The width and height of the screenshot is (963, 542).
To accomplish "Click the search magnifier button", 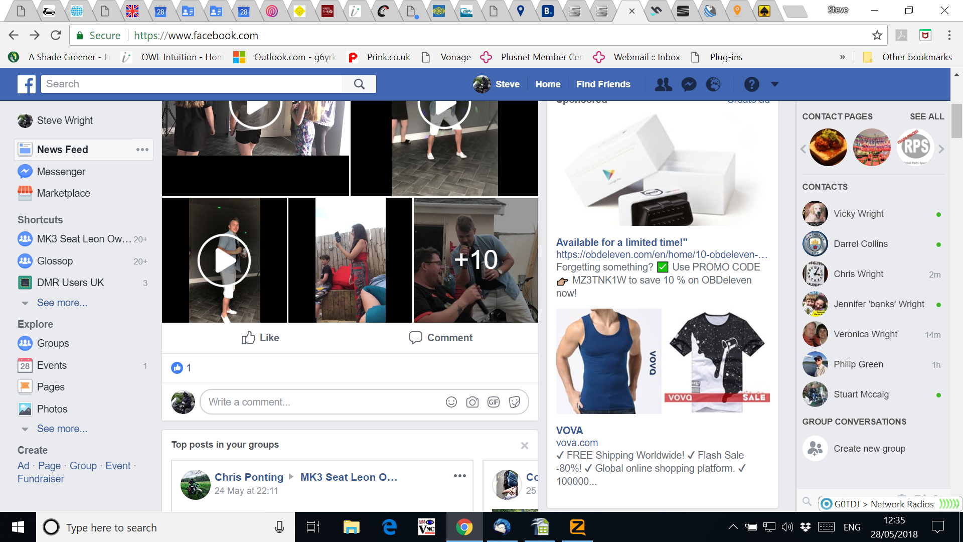I will [359, 84].
